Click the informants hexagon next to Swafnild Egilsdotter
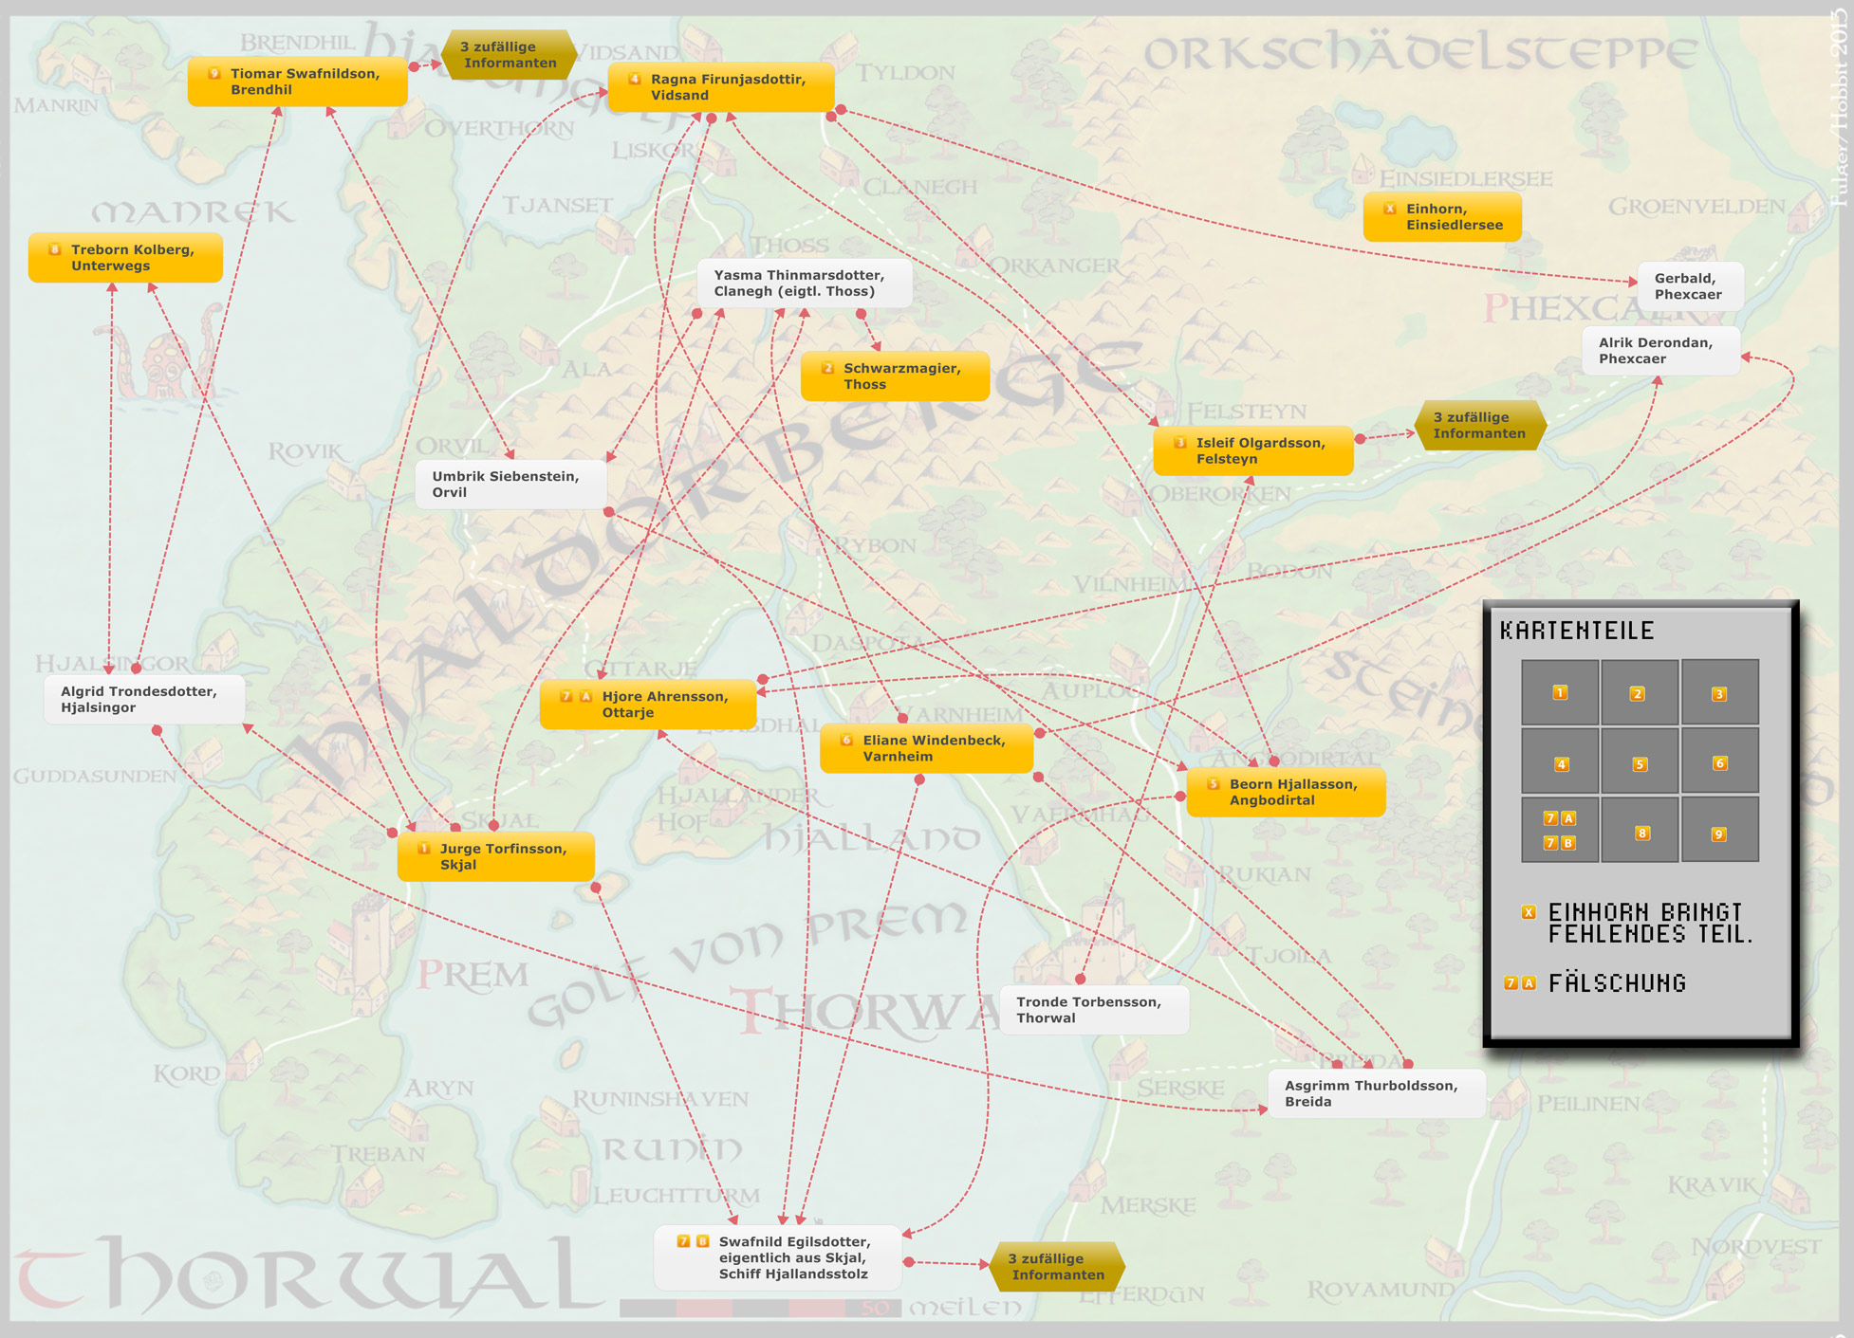The height and width of the screenshot is (1338, 1854). (x=1057, y=1267)
